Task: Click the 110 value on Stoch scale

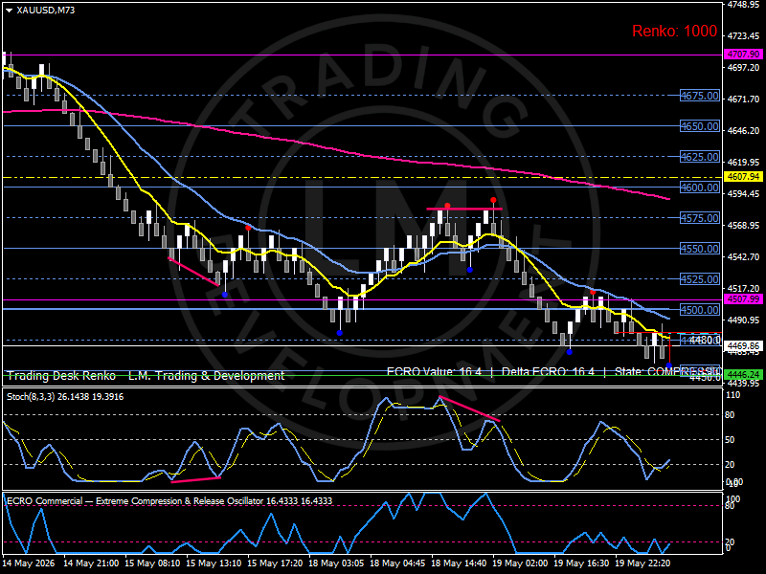Action: point(732,395)
